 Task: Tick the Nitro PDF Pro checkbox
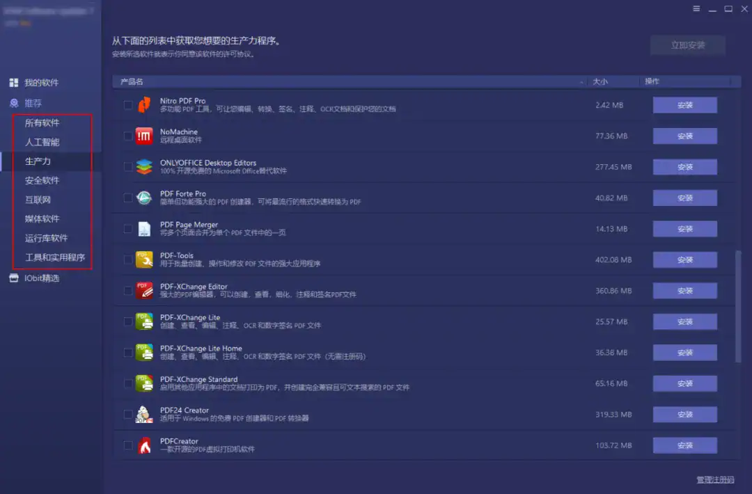point(128,104)
